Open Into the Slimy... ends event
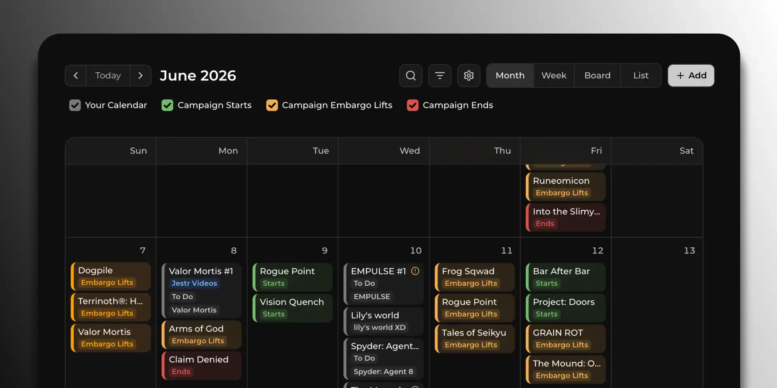The height and width of the screenshot is (388, 777). coord(565,217)
